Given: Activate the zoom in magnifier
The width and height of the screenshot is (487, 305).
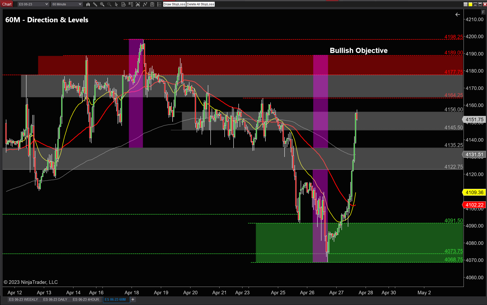Looking at the screenshot, I should point(102,4).
